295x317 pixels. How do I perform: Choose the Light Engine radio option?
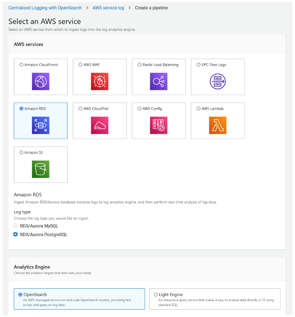tap(156, 294)
